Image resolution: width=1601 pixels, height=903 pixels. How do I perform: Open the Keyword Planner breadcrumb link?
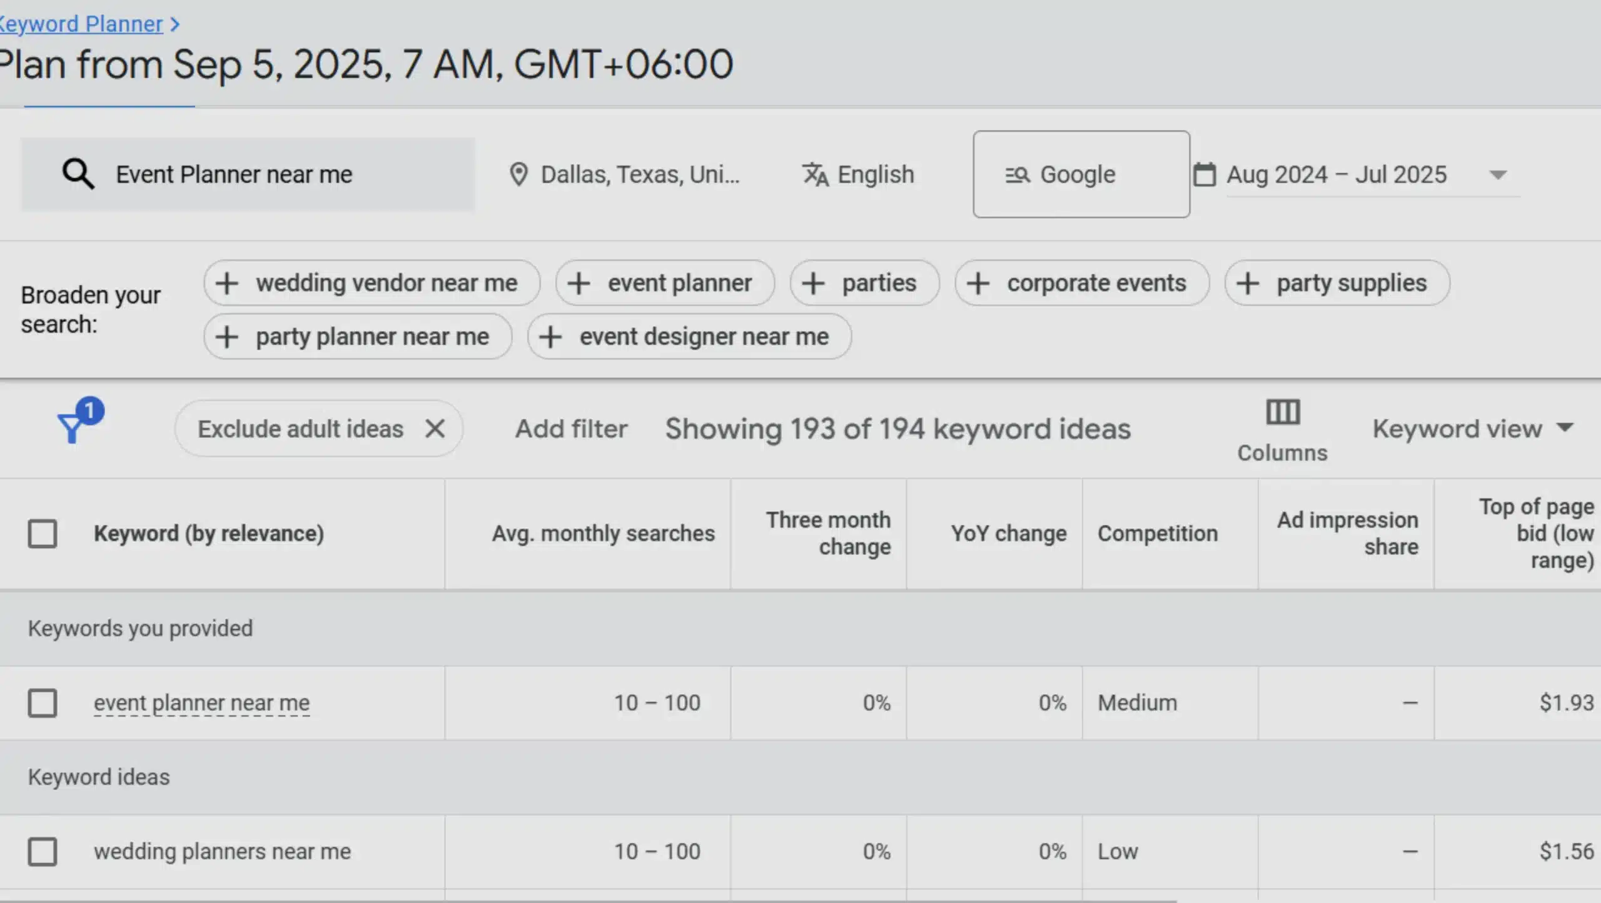[81, 24]
